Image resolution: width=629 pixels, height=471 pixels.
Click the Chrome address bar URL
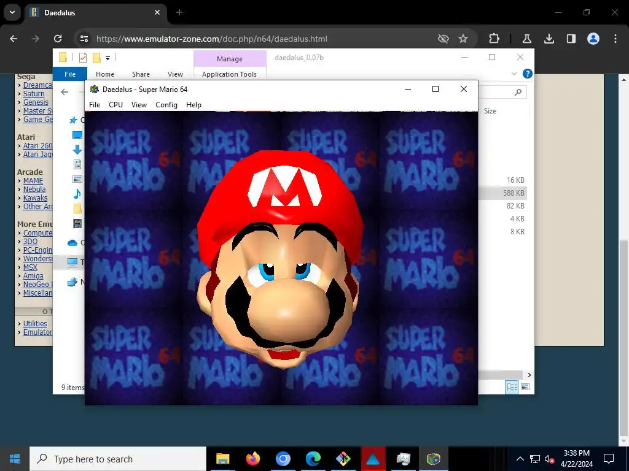[x=212, y=39]
